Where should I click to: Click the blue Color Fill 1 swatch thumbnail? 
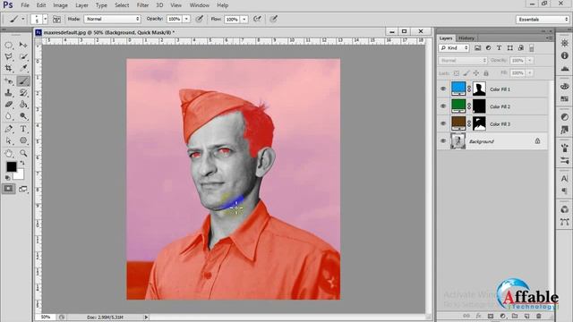(458, 89)
